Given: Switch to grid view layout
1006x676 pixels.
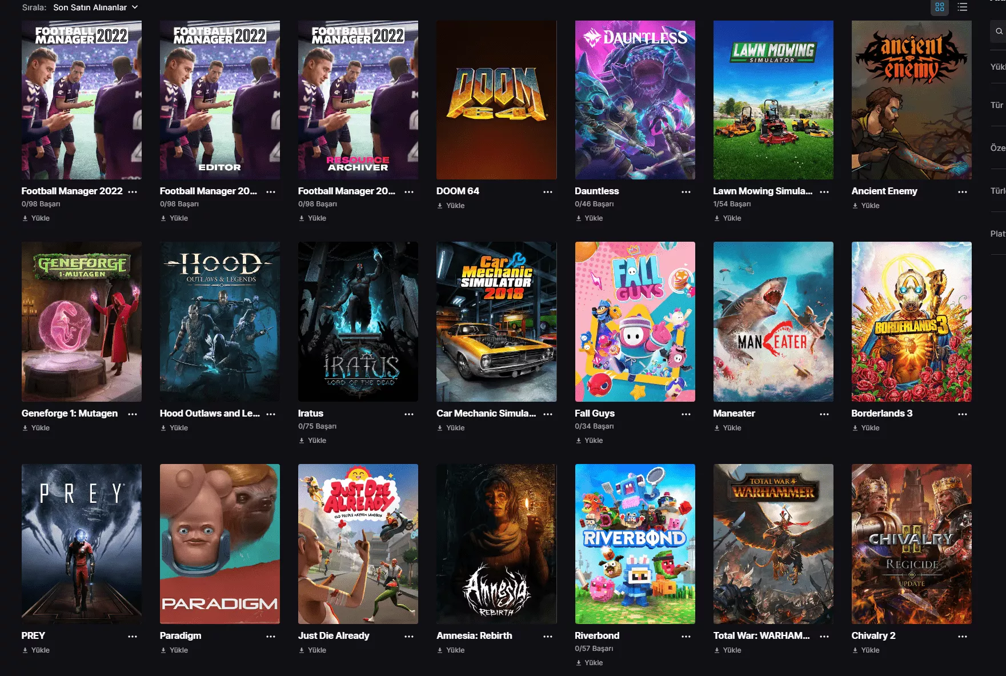Looking at the screenshot, I should pyautogui.click(x=940, y=7).
